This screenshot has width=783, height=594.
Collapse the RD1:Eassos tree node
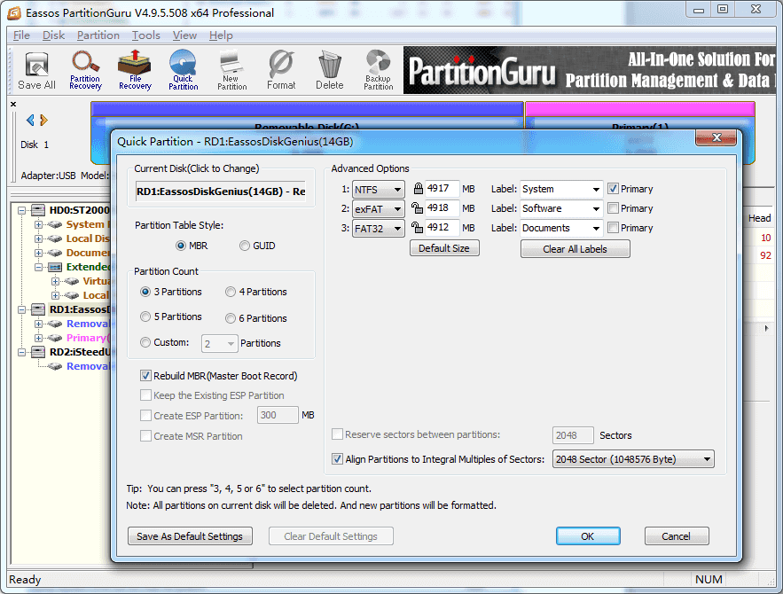coord(21,310)
